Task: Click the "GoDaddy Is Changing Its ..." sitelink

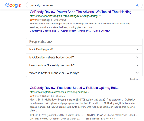Action: (x=44, y=31)
